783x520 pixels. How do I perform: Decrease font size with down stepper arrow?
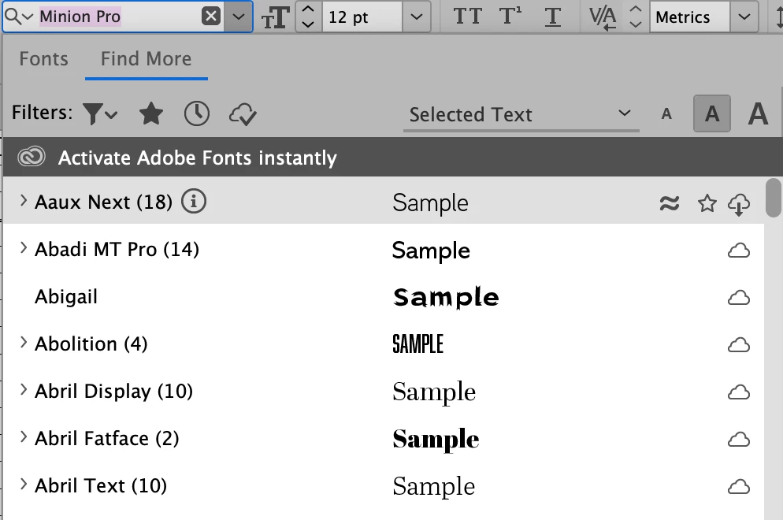pyautogui.click(x=309, y=24)
